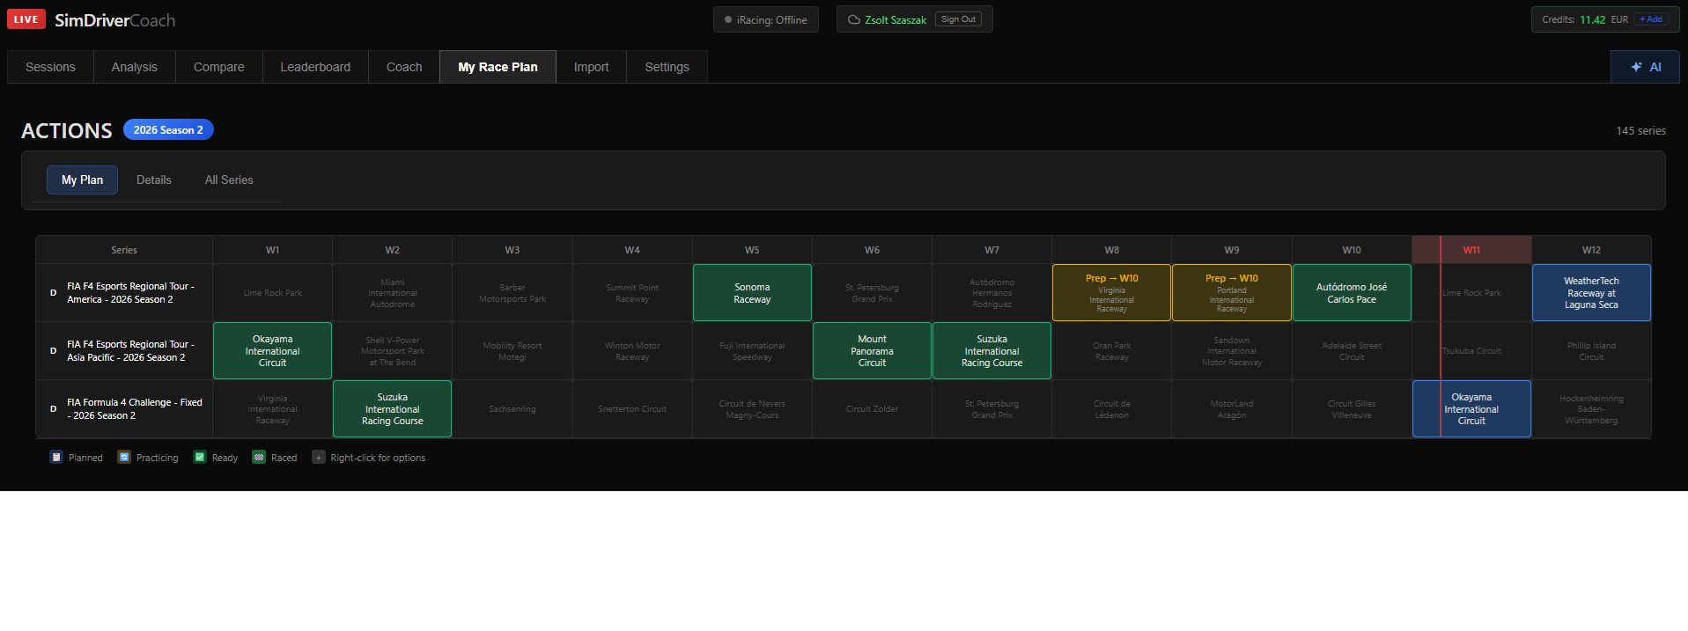Click the iRacing Offline status indicator

click(x=766, y=19)
